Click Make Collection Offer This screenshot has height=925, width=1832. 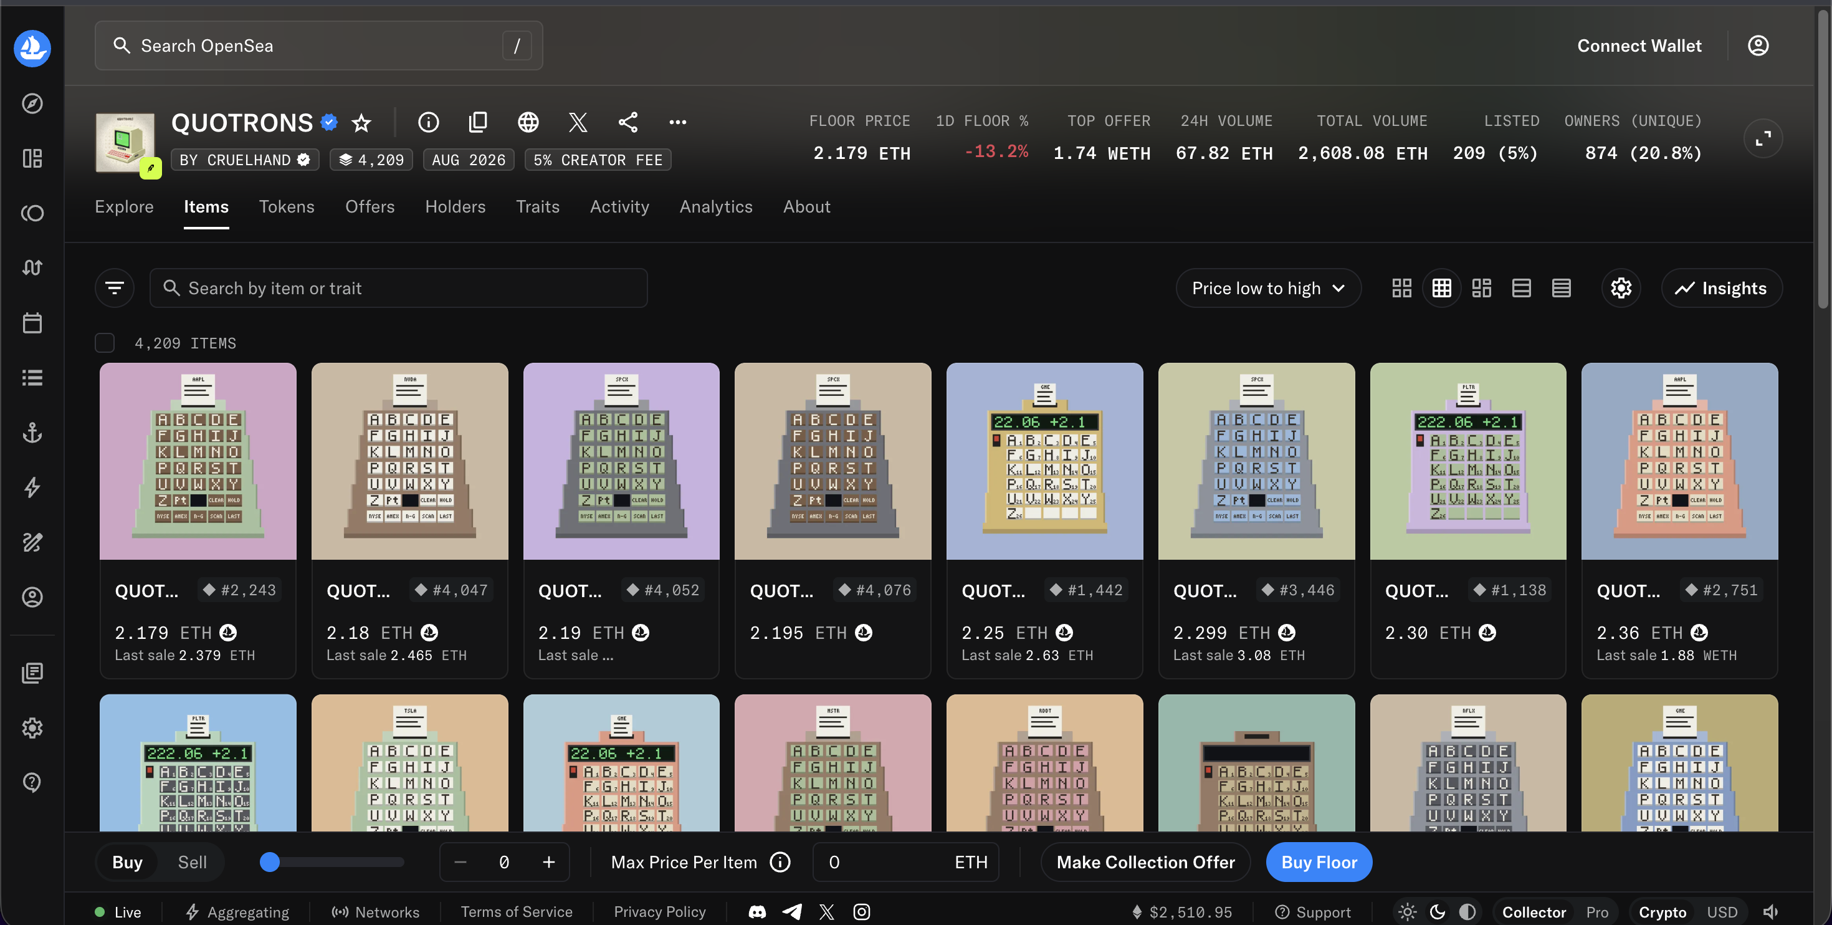point(1145,861)
